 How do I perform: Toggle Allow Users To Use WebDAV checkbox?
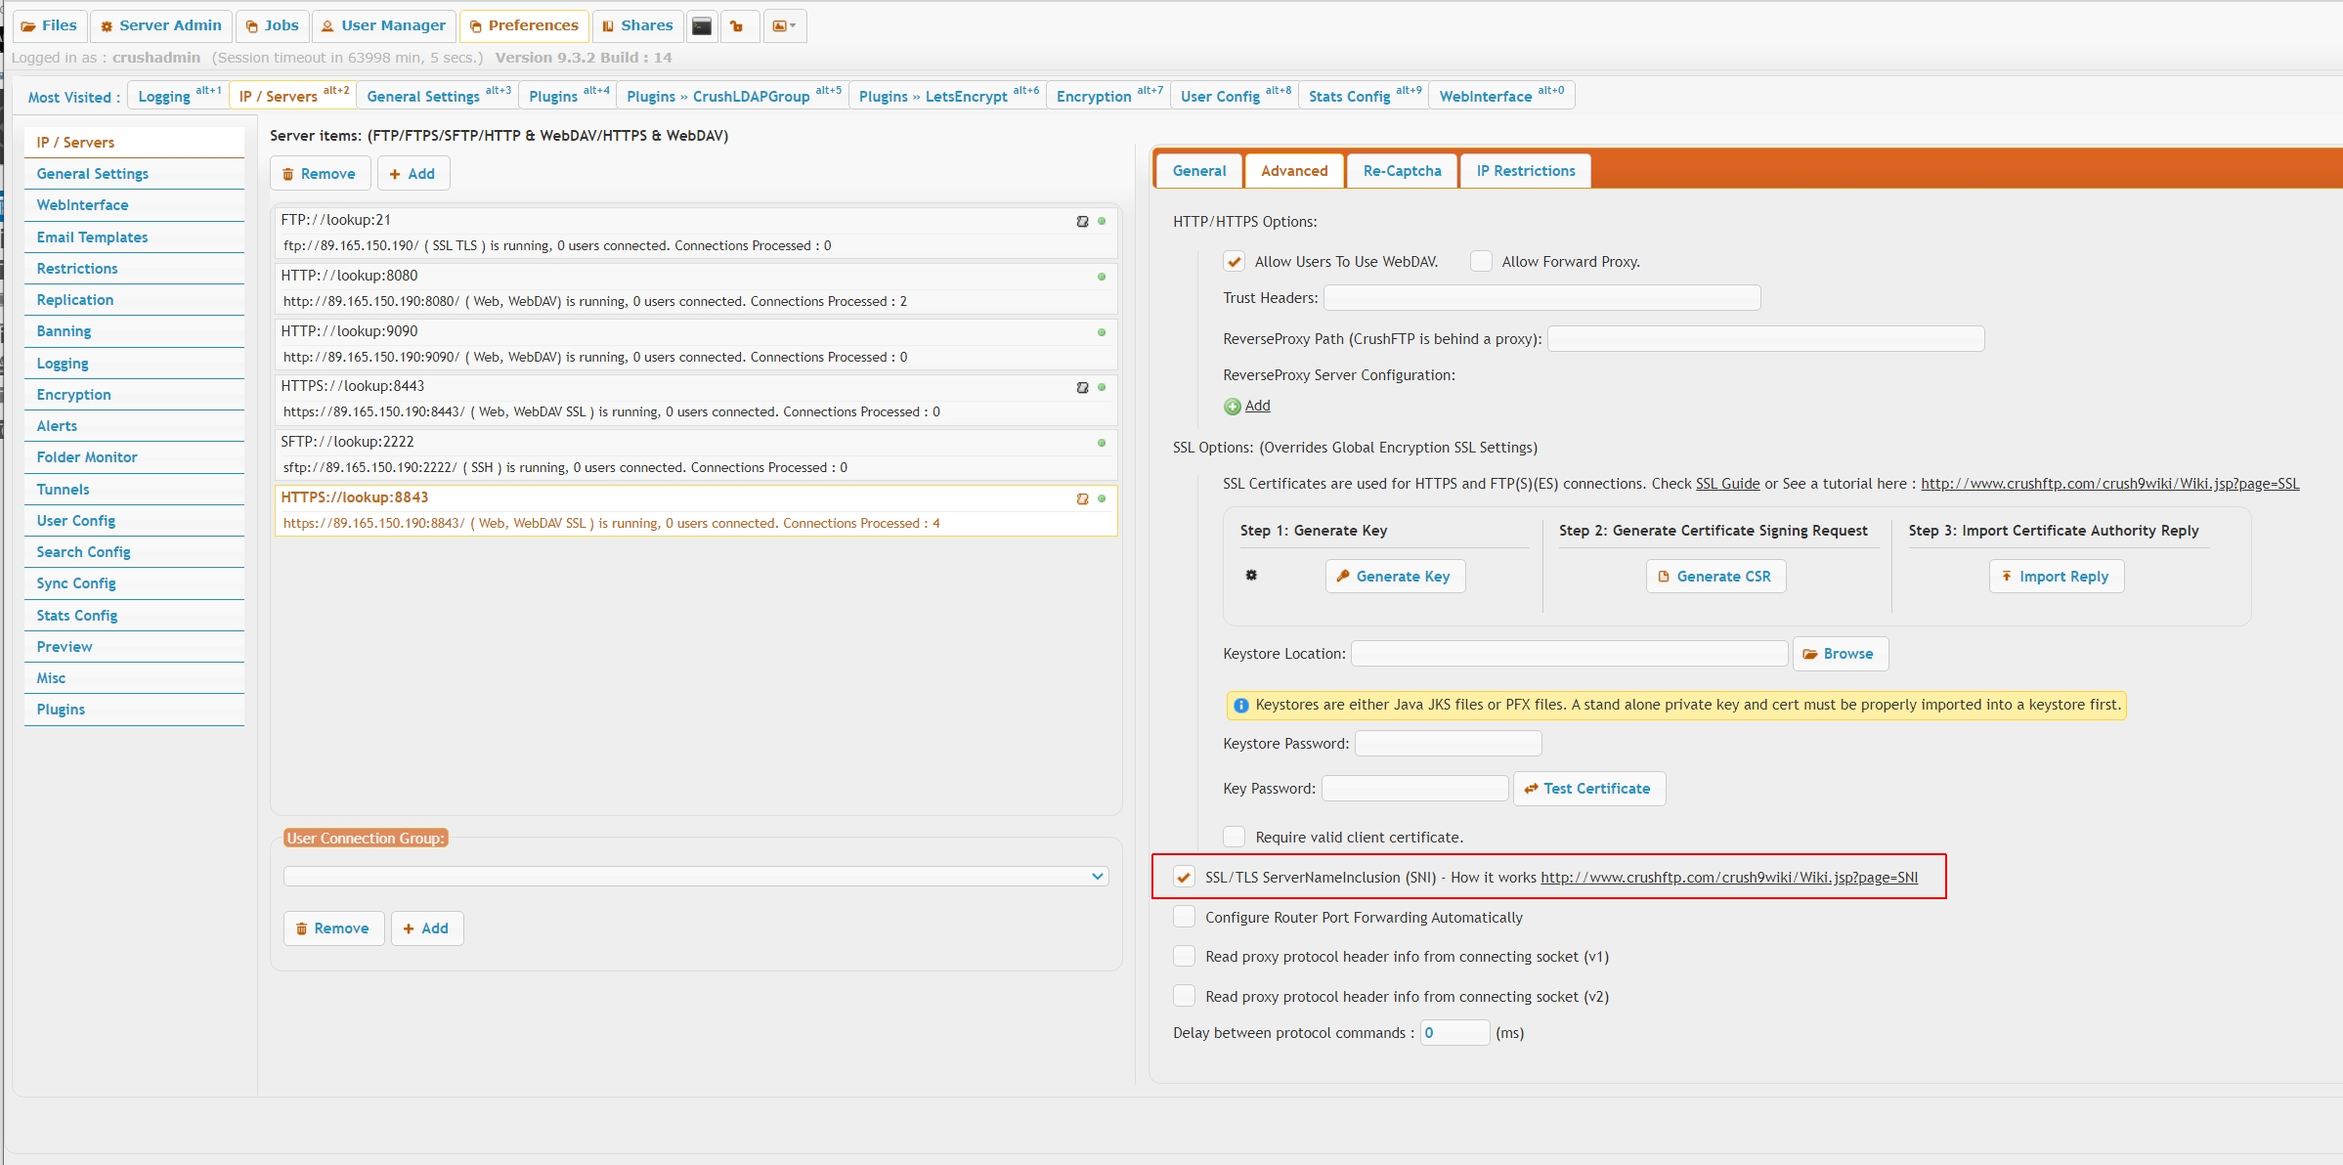point(1234,262)
